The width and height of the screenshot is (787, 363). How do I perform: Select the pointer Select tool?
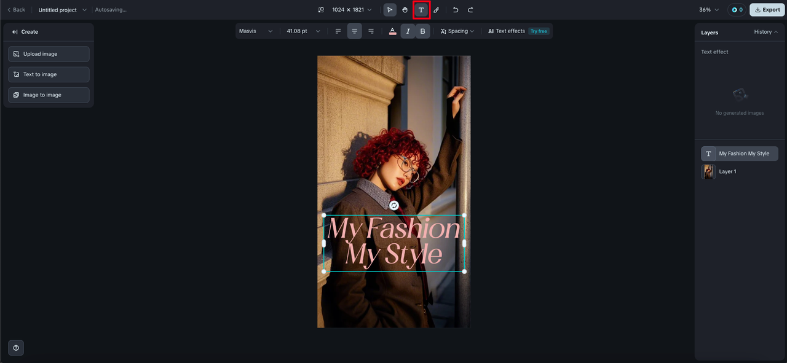point(390,10)
